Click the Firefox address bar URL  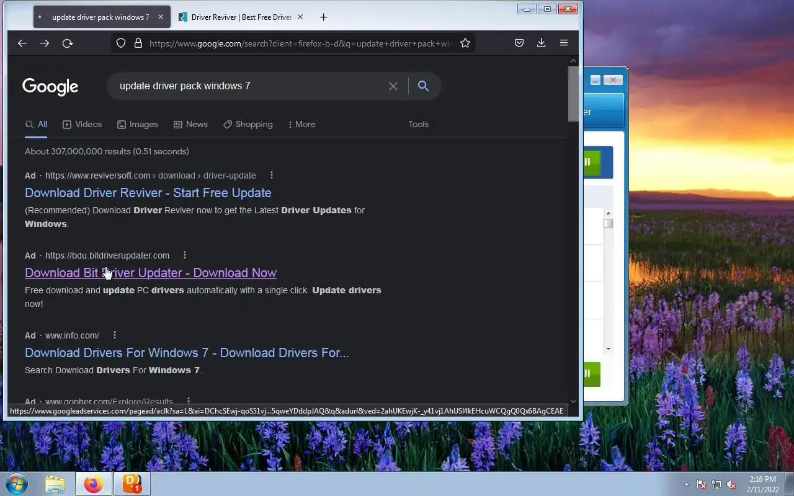pyautogui.click(x=301, y=43)
